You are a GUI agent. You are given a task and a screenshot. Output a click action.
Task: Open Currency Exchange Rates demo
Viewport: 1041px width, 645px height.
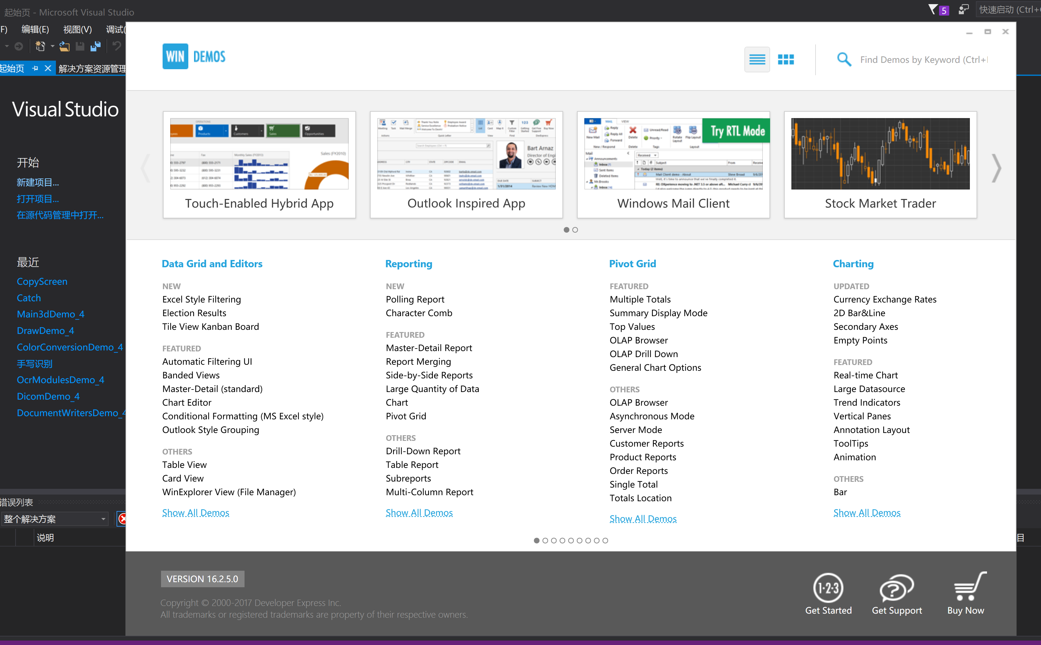coord(885,299)
